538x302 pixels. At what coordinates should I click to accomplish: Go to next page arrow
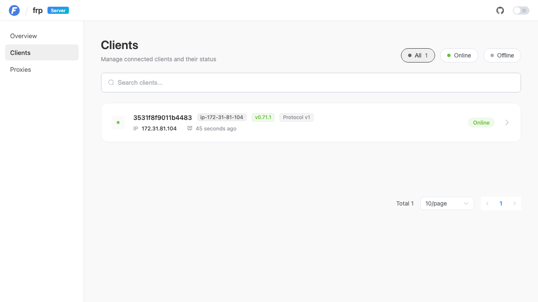point(514,203)
